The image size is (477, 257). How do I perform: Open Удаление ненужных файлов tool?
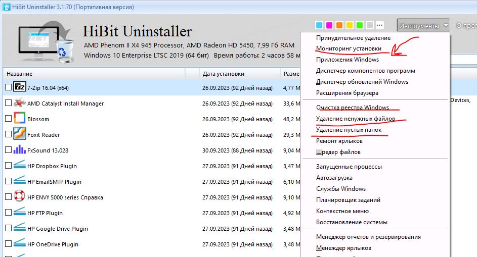356,118
